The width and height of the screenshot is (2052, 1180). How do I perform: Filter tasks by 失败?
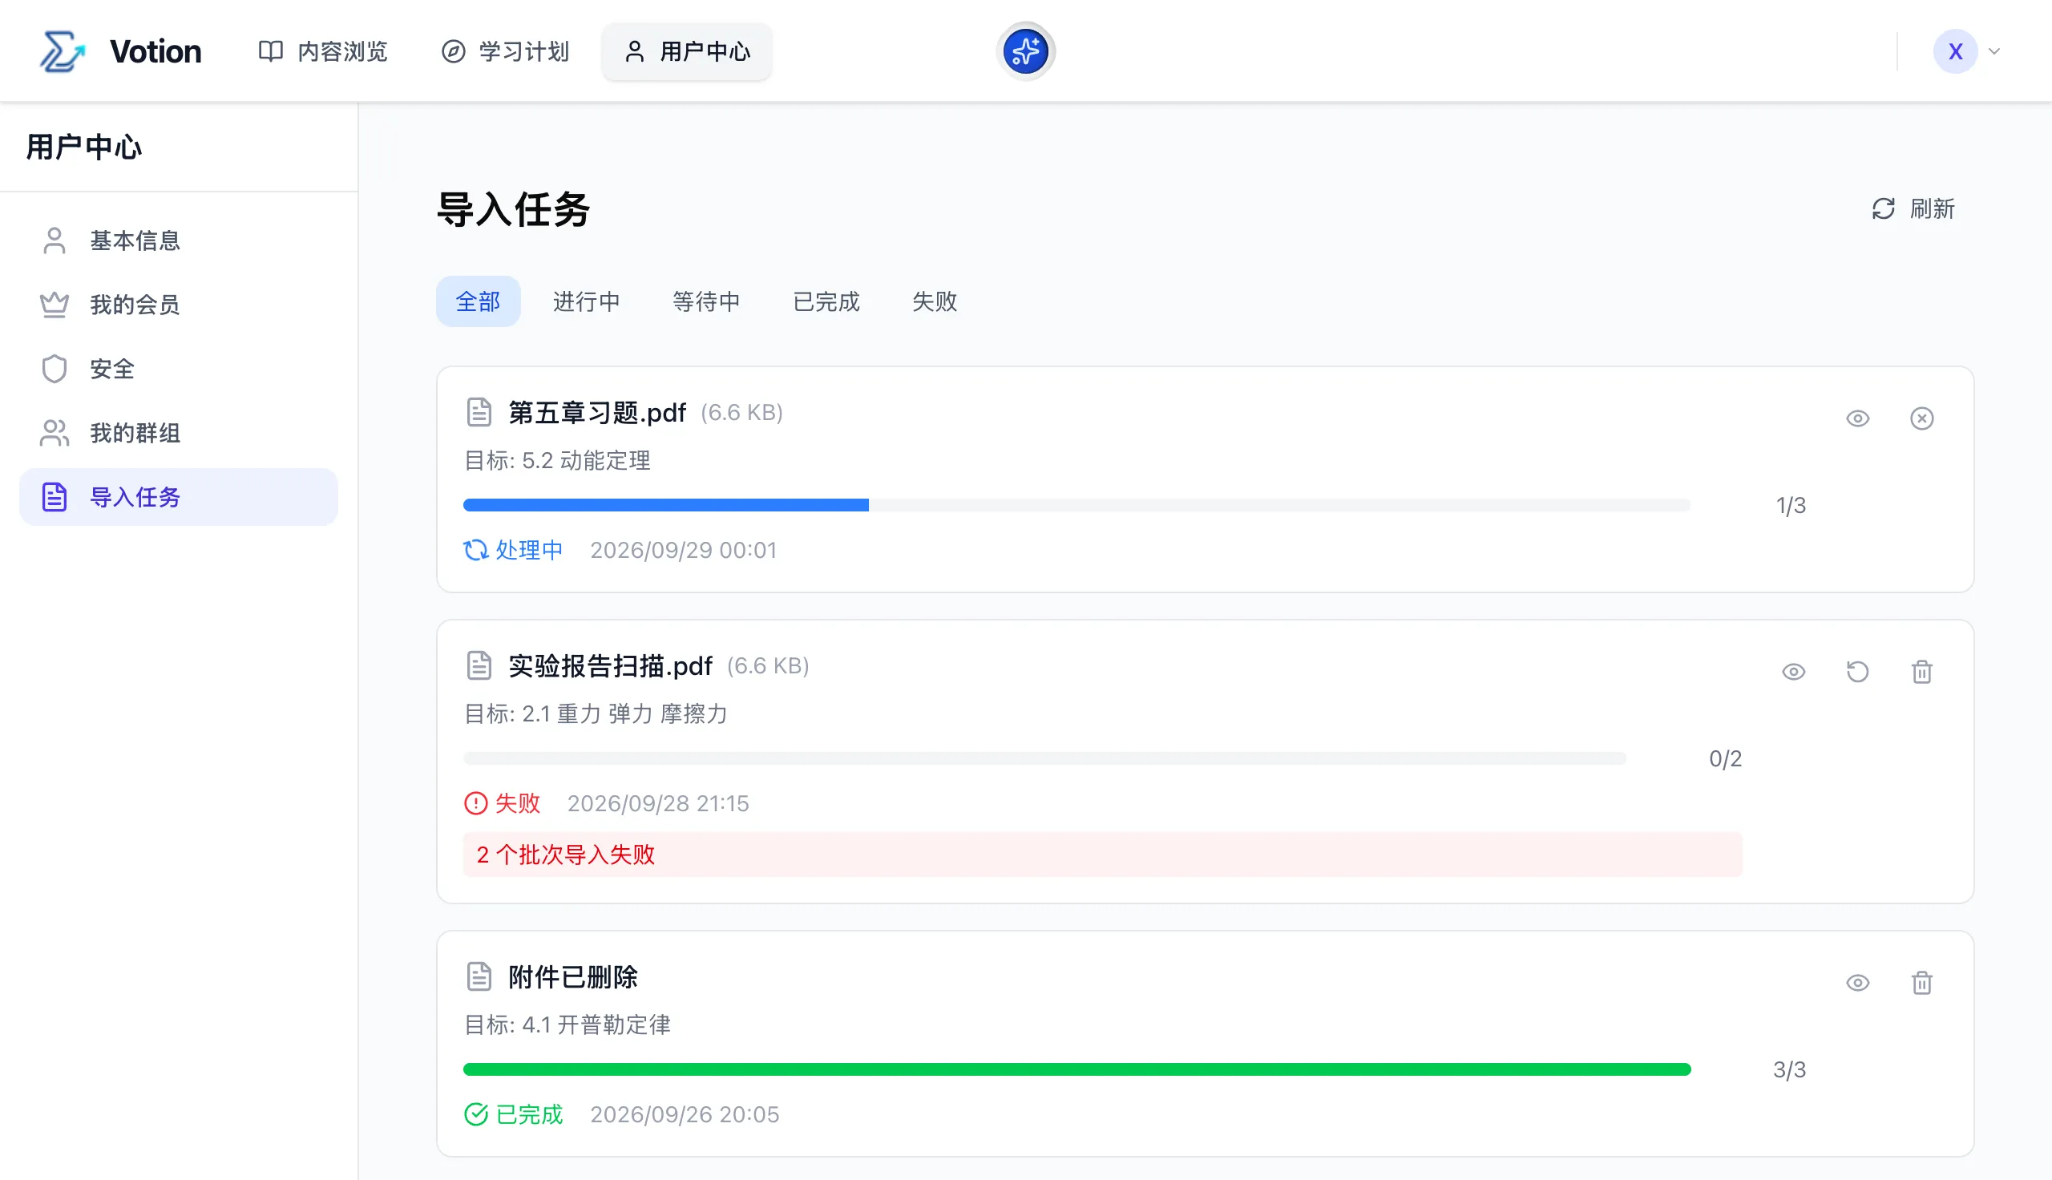point(935,301)
